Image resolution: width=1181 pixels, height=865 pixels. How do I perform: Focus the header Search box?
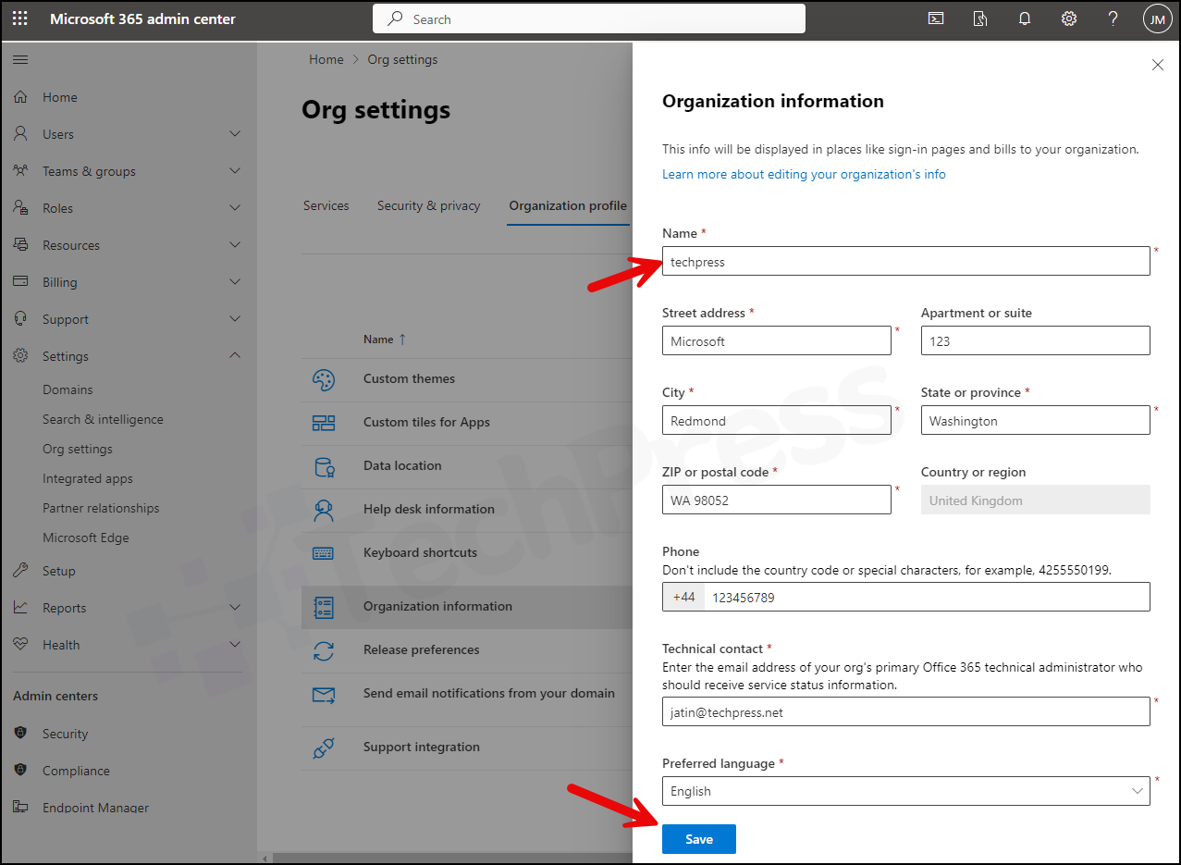coord(589,19)
